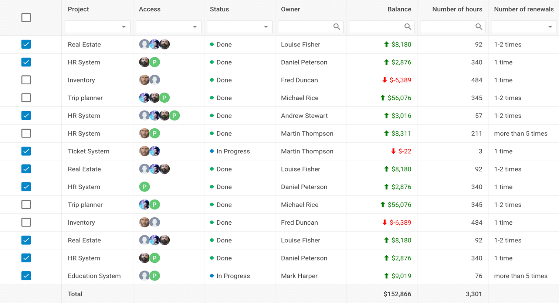Uncheck the Ticket System row checkbox

pyautogui.click(x=26, y=151)
